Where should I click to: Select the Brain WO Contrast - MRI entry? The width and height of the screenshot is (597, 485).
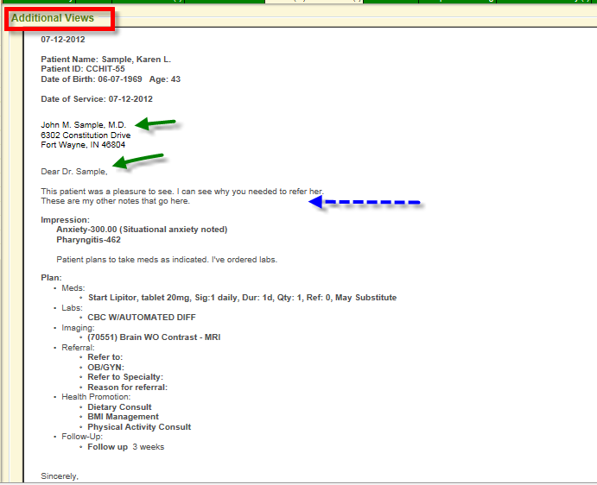pyautogui.click(x=154, y=337)
